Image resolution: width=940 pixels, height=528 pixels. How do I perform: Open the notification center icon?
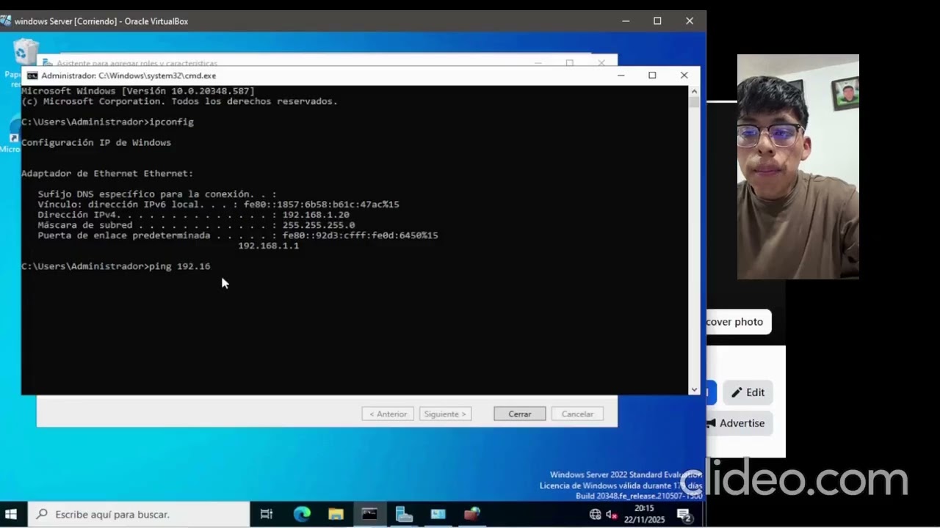[x=684, y=515]
